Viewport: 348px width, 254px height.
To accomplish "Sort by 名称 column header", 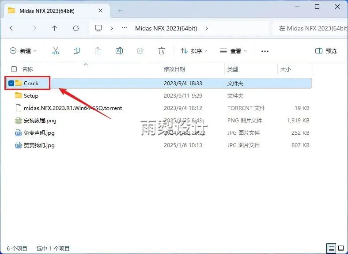I will click(27, 69).
